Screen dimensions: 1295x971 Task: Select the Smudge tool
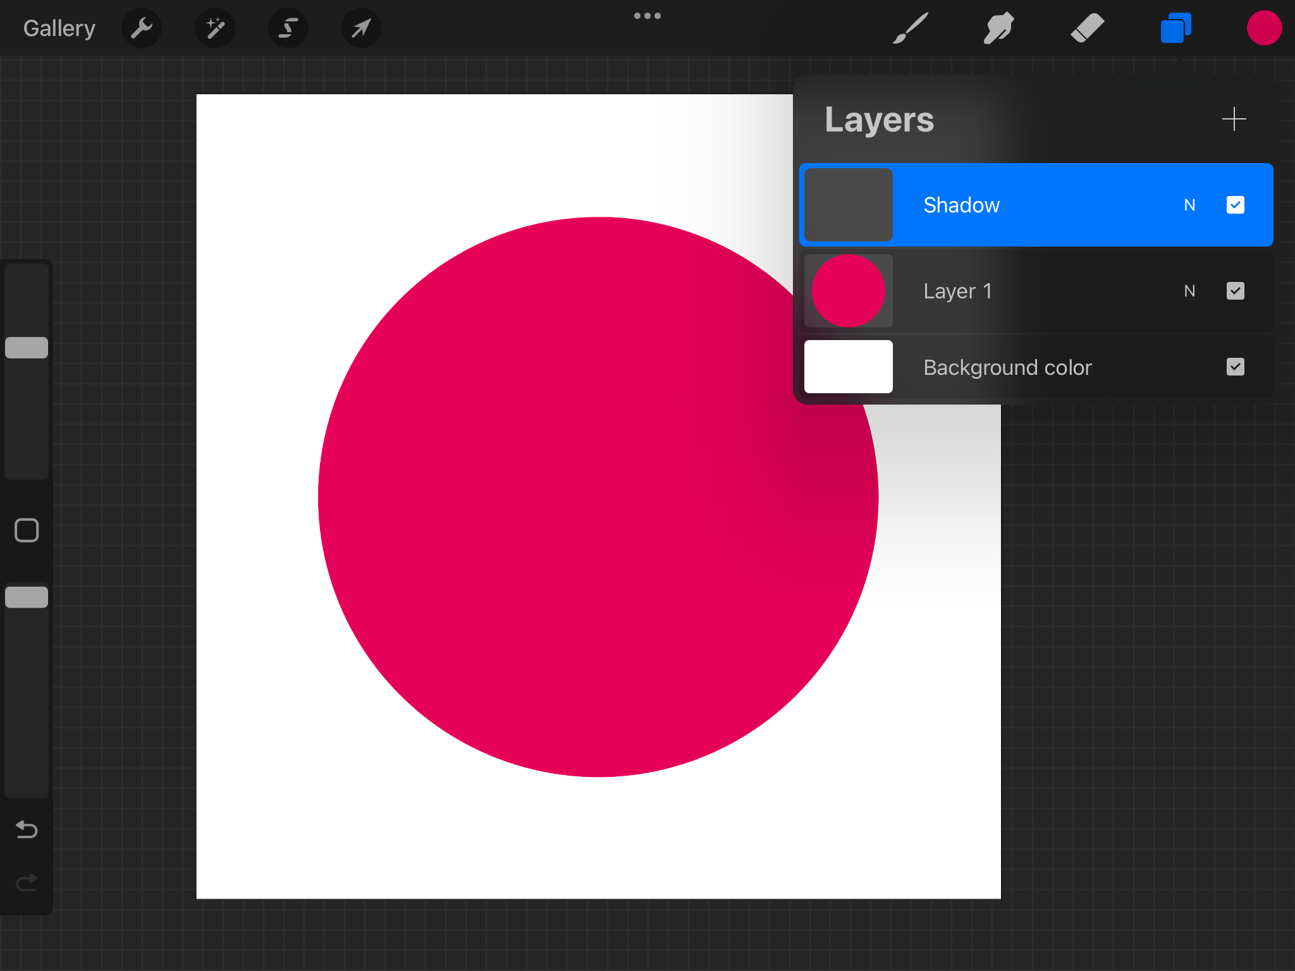tap(998, 28)
